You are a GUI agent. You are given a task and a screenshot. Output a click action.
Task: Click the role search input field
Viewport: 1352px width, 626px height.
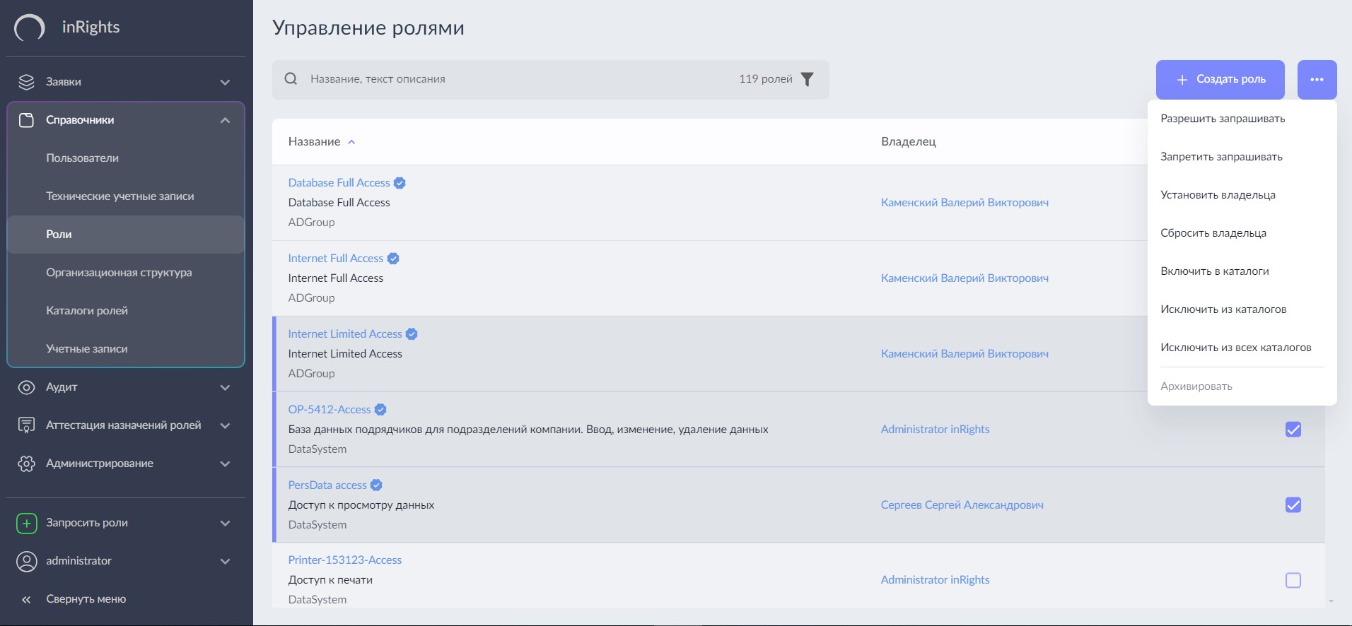tap(516, 79)
